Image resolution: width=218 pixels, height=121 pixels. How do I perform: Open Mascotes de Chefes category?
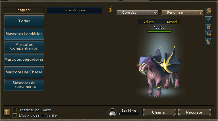pos(24,72)
